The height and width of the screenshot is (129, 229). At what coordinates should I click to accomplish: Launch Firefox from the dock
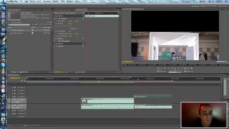(x=3, y=61)
